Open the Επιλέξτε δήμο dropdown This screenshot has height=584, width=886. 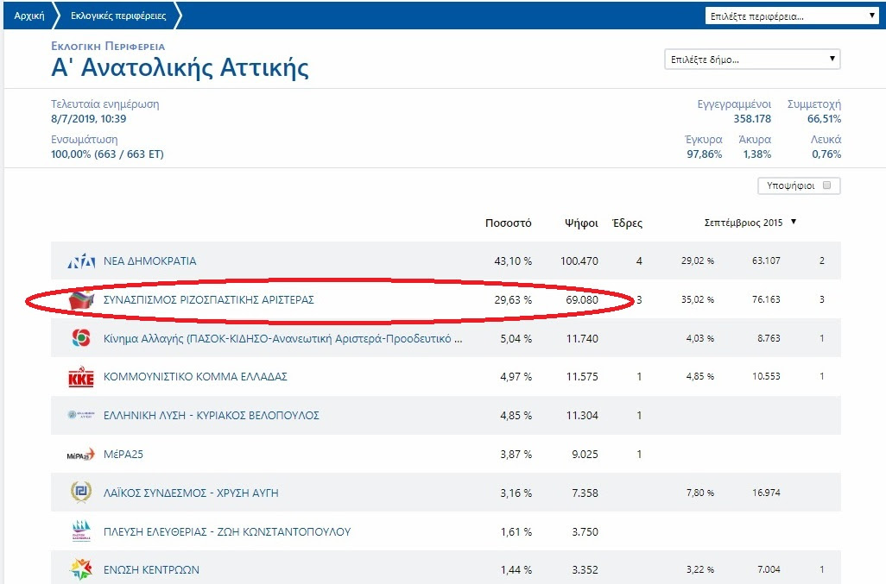coord(752,60)
